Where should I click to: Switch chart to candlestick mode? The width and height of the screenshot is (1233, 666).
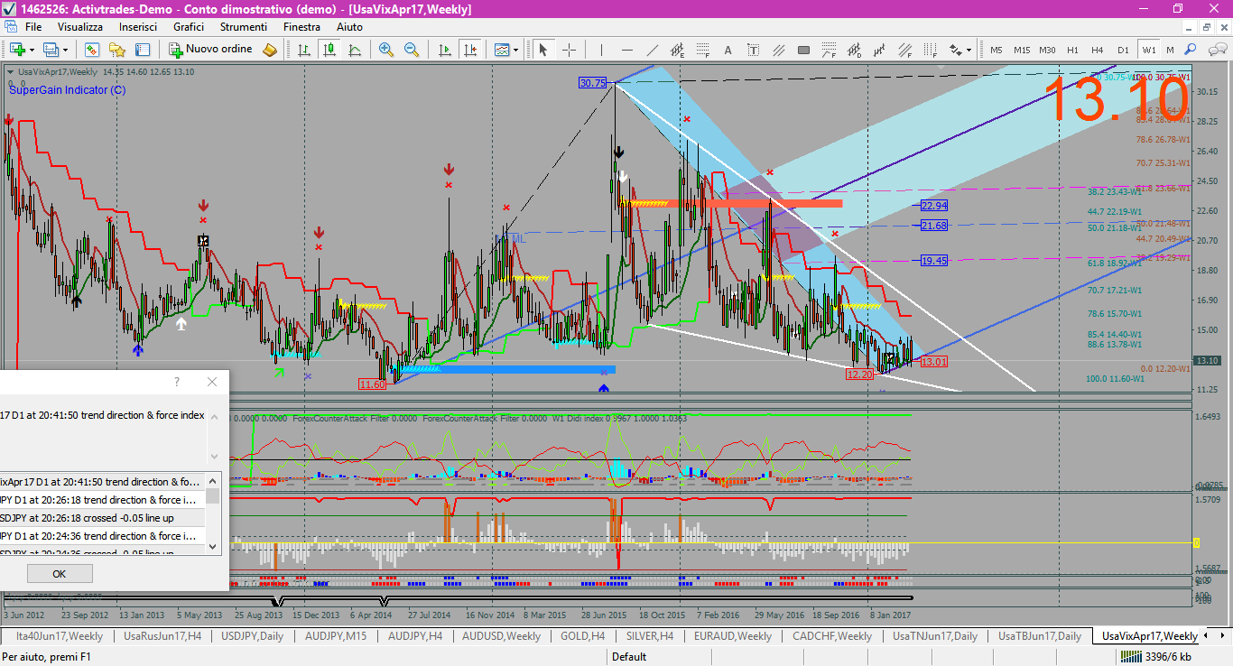pos(329,50)
